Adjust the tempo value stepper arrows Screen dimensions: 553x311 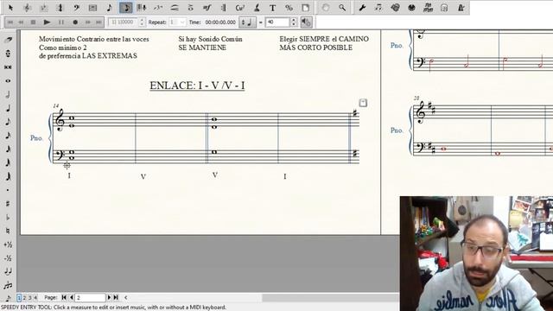(294, 22)
